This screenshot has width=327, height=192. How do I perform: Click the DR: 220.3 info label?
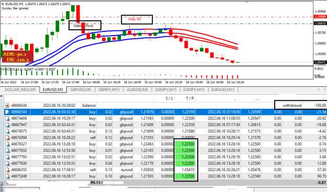[17, 60]
